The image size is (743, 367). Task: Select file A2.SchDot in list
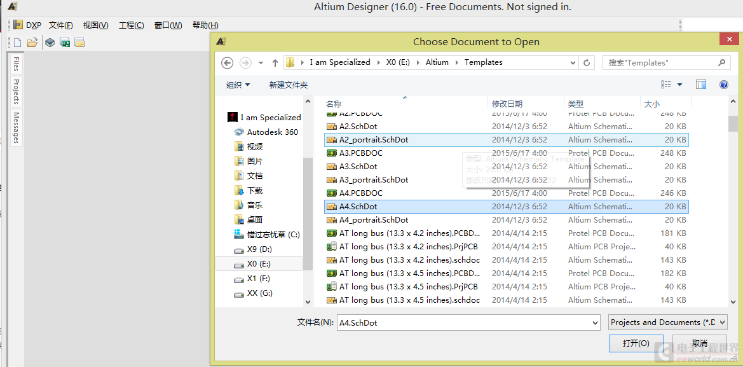(506, 127)
